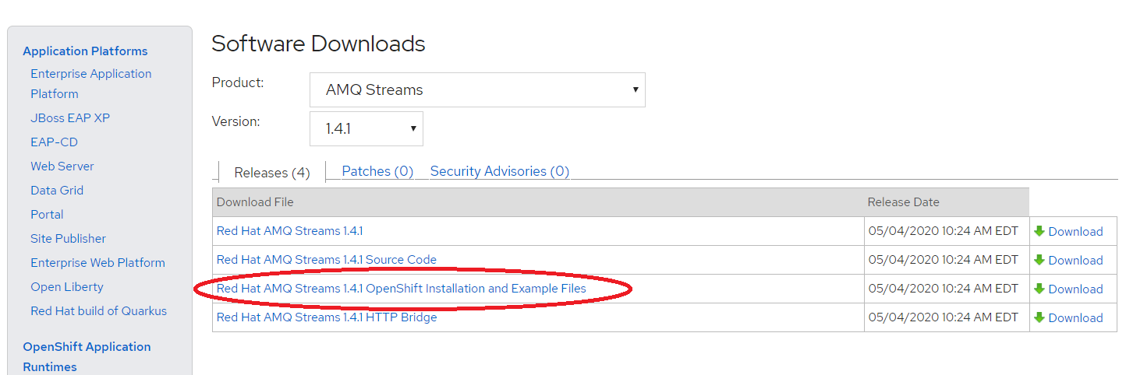The height and width of the screenshot is (375, 1126).
Task: Navigate to Open Liberty in sidebar
Action: tap(67, 287)
